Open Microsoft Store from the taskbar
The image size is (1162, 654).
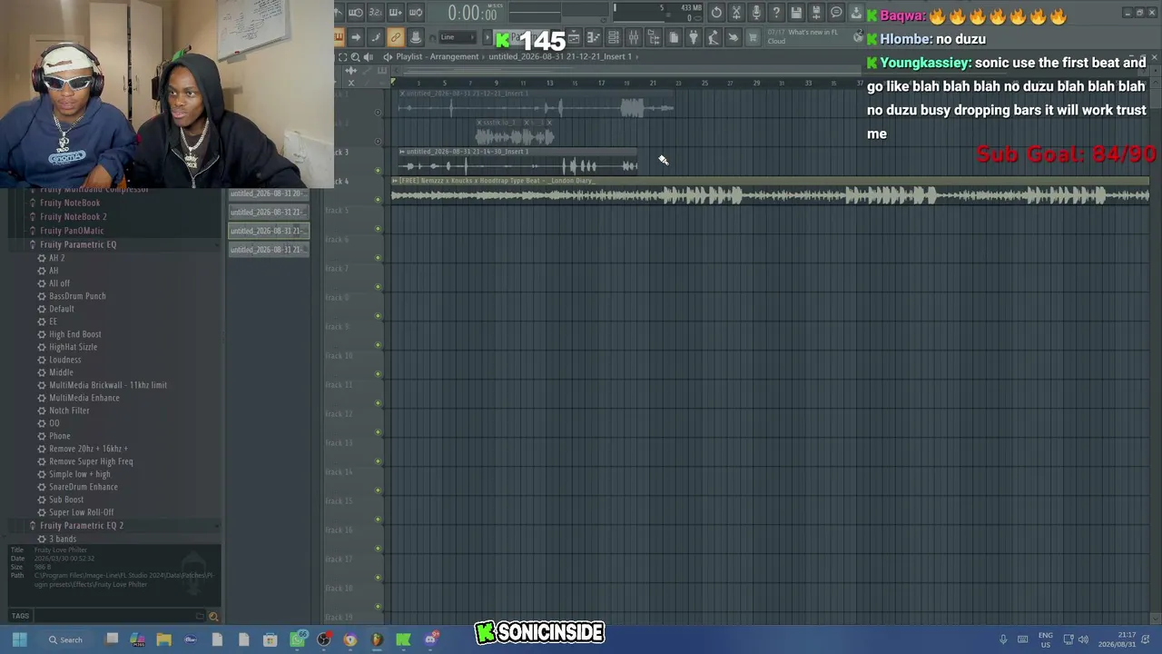(x=270, y=639)
